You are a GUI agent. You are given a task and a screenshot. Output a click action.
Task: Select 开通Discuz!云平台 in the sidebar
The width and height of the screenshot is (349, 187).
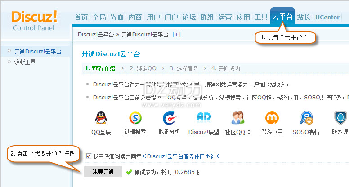tap(38, 52)
